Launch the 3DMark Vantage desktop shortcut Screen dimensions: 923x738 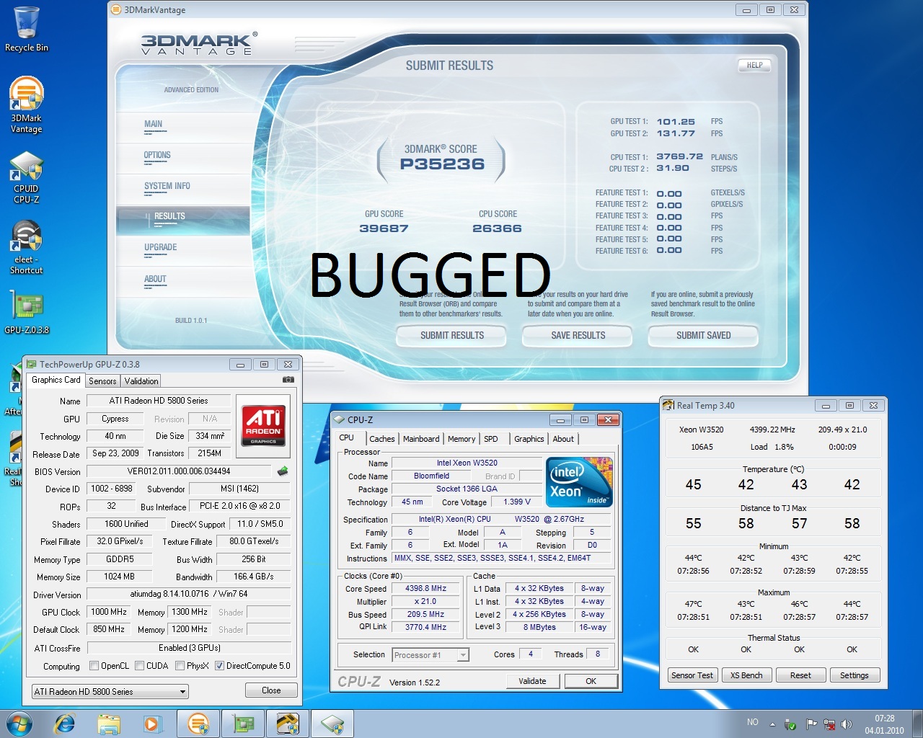(x=27, y=105)
